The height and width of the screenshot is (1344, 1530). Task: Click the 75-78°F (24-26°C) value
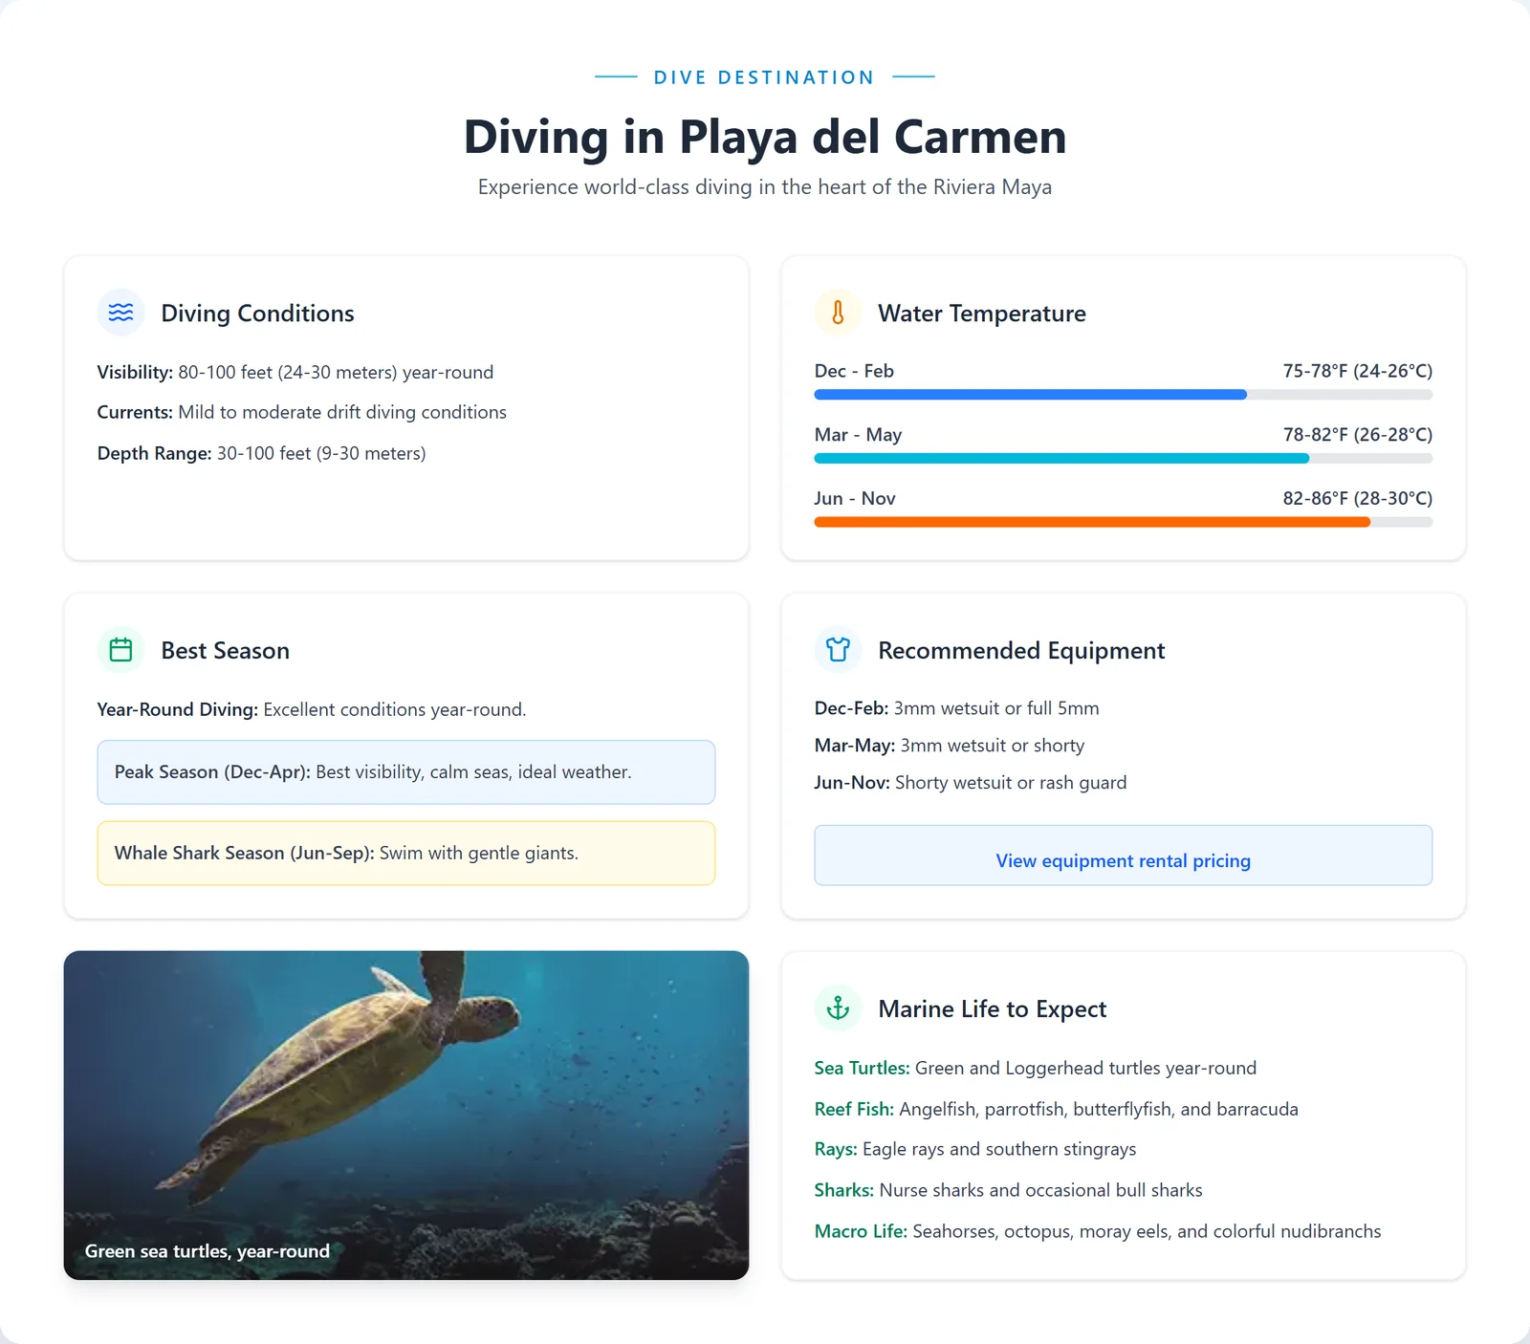[x=1358, y=371]
